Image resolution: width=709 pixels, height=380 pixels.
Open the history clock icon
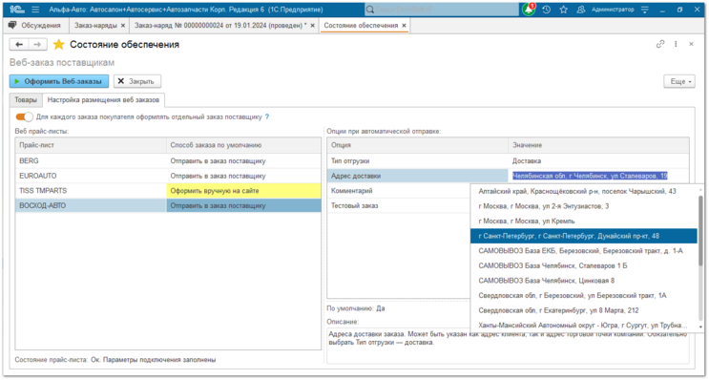click(x=547, y=10)
